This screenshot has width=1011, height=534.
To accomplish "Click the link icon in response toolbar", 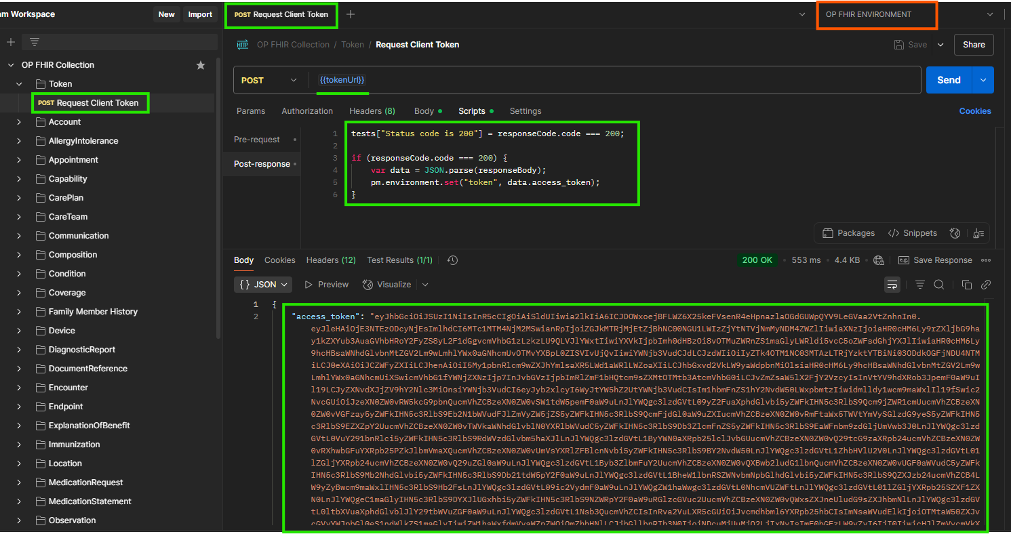I will pyautogui.click(x=986, y=285).
